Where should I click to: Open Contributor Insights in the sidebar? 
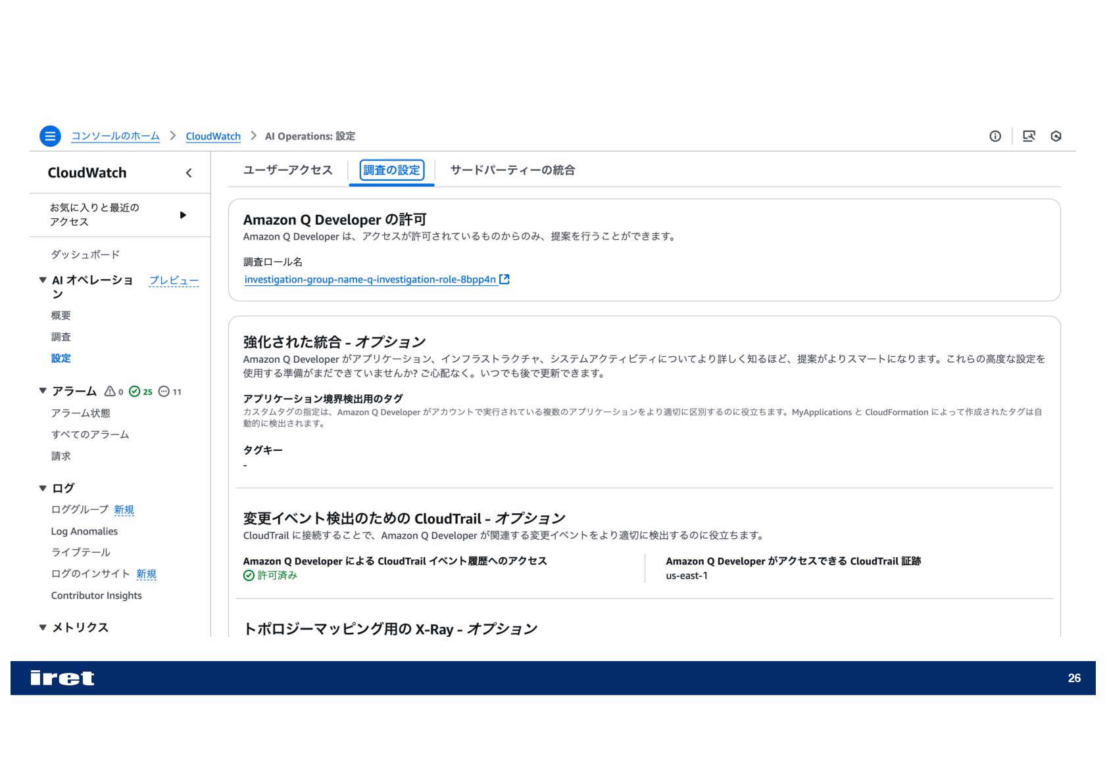tap(97, 595)
